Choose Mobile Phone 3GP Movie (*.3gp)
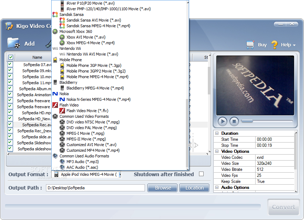 click(x=94, y=65)
